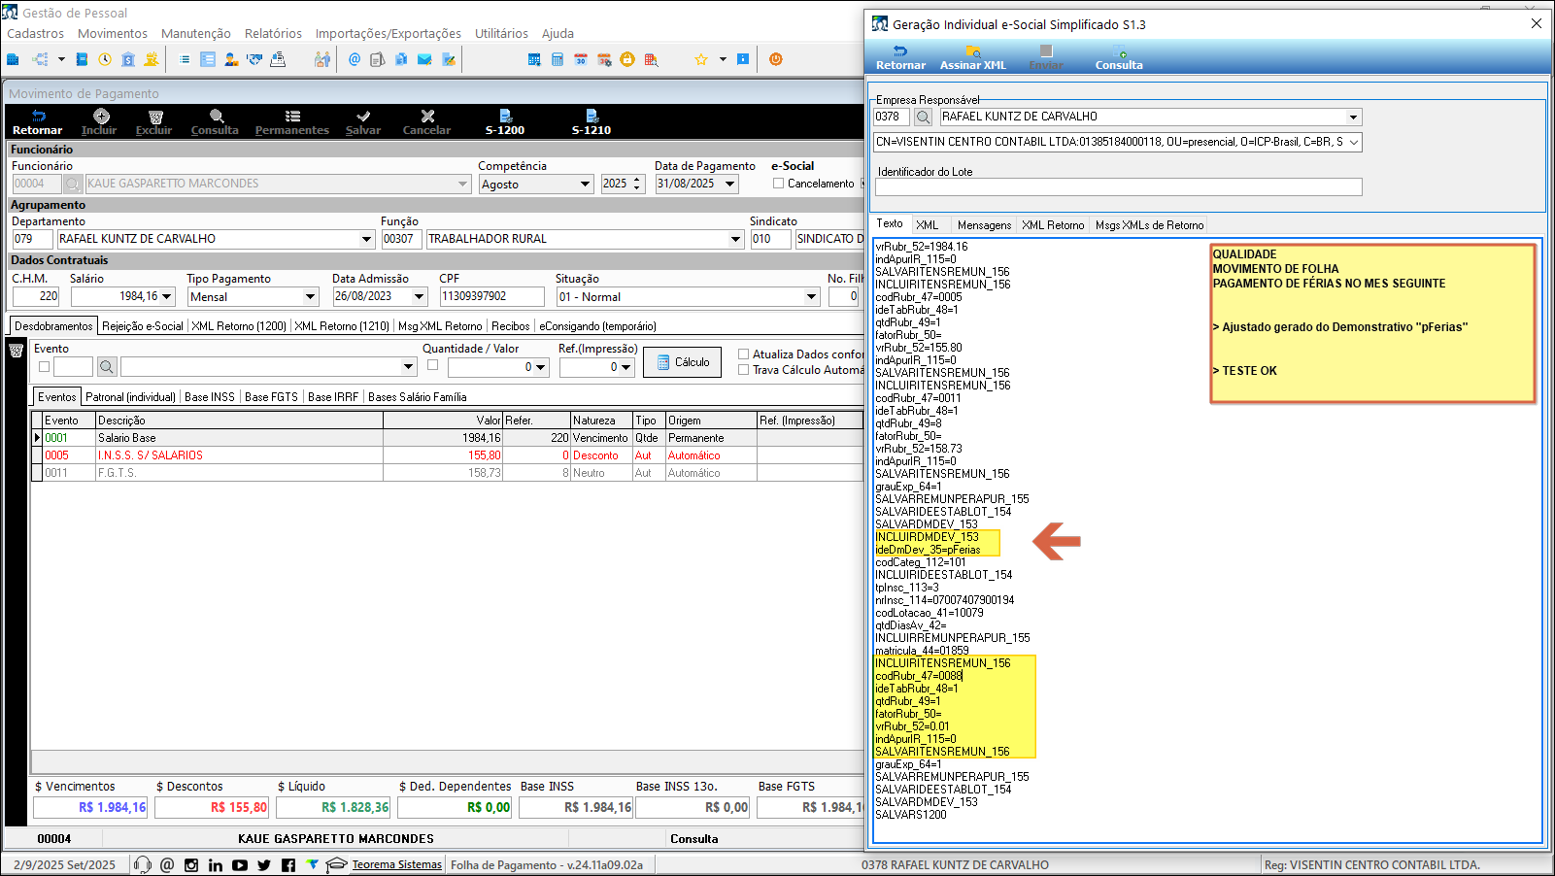Click Retornar in e-Social window toolbar
The image size is (1555, 876).
(900, 57)
